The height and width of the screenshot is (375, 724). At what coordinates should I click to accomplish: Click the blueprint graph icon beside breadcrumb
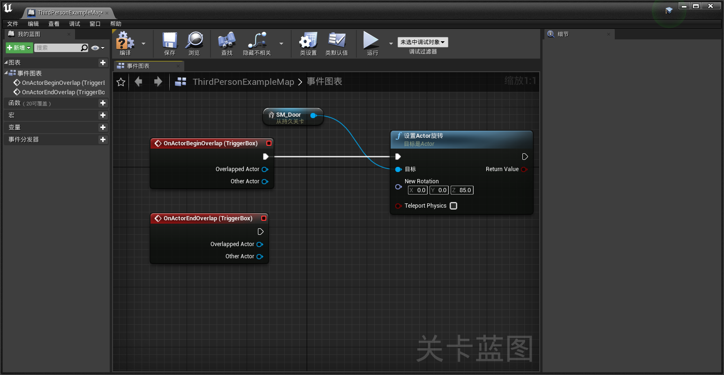pyautogui.click(x=181, y=82)
